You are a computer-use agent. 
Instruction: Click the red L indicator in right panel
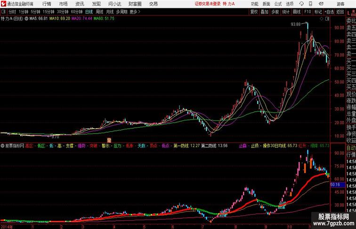(348, 13)
